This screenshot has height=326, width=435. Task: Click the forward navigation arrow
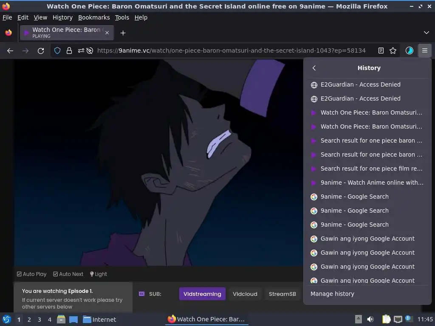(x=25, y=51)
